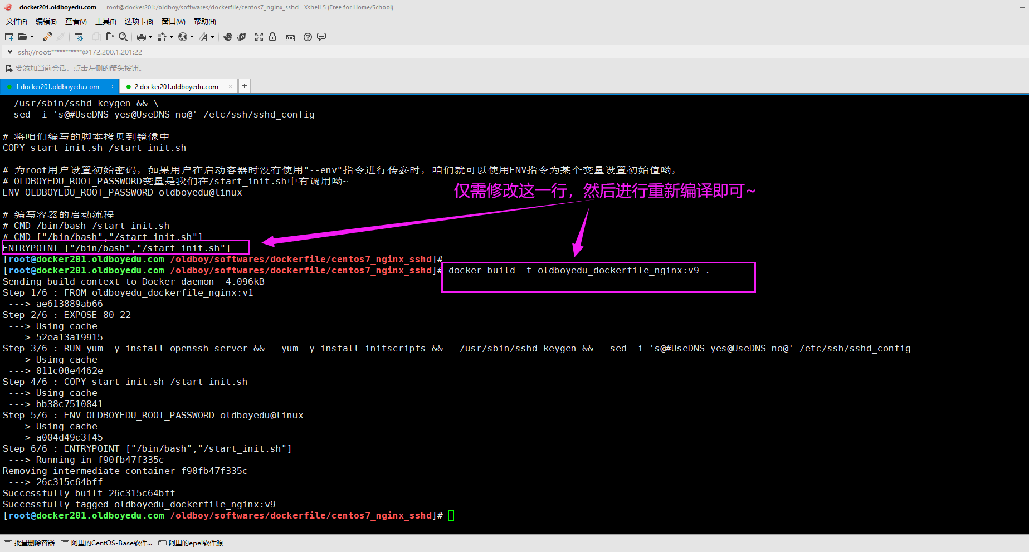Close tab 1 docker201.oldboyedu.com

(x=111, y=86)
